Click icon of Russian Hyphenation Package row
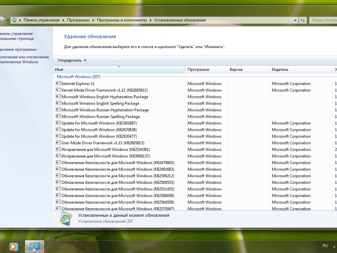Image resolution: width=337 pixels, height=253 pixels. click(x=58, y=110)
